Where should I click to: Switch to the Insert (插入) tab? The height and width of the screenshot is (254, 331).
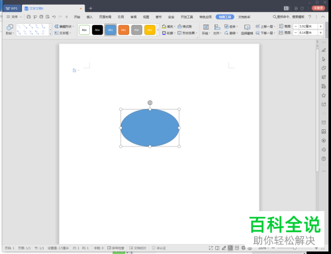point(89,17)
